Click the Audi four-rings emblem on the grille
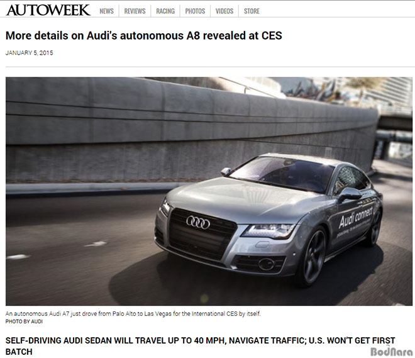The height and width of the screenshot is (358, 415). pos(198,222)
